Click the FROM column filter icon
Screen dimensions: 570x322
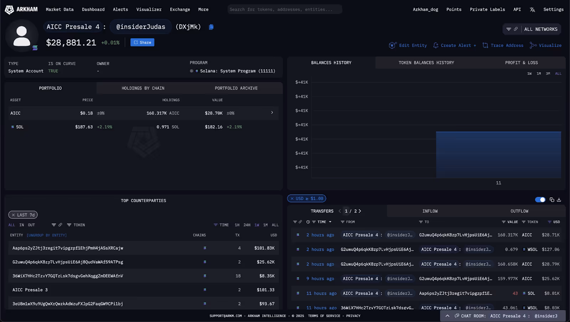tap(342, 222)
